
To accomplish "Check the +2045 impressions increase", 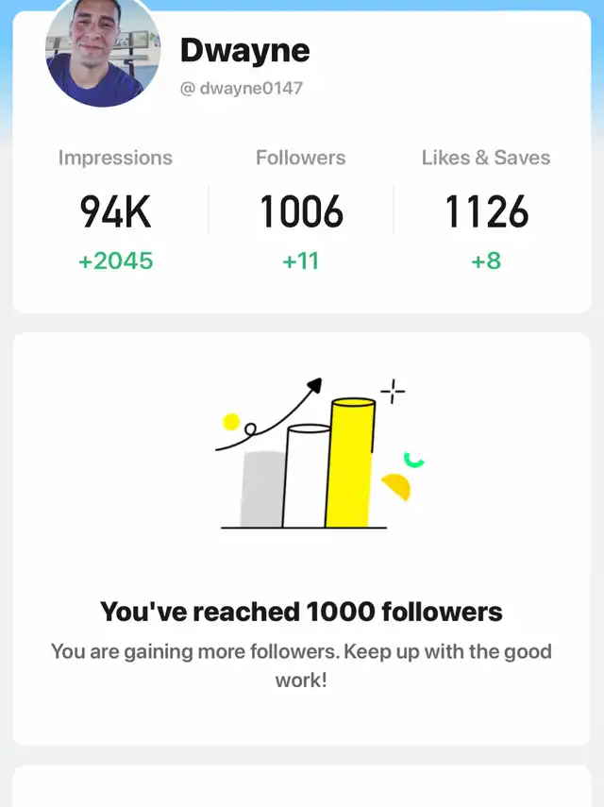I will click(115, 261).
